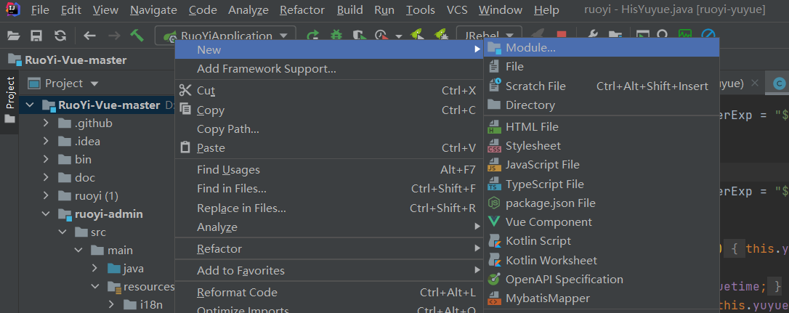Viewport: 789px width, 313px height.
Task: Choose Module... from the New submenu
Action: [x=602, y=48]
